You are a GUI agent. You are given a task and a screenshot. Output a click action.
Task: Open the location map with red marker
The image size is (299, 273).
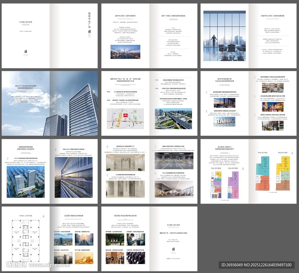tap(125, 119)
